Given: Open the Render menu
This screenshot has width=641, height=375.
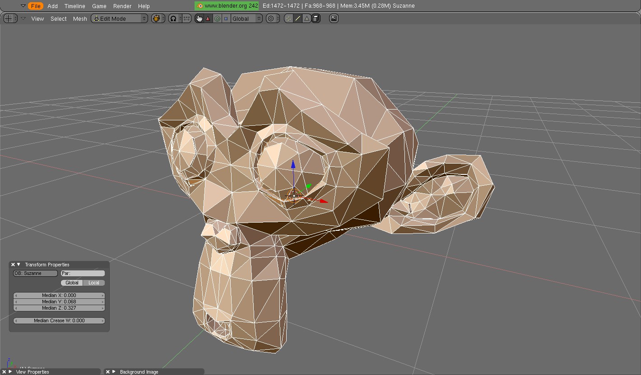Looking at the screenshot, I should click(122, 6).
